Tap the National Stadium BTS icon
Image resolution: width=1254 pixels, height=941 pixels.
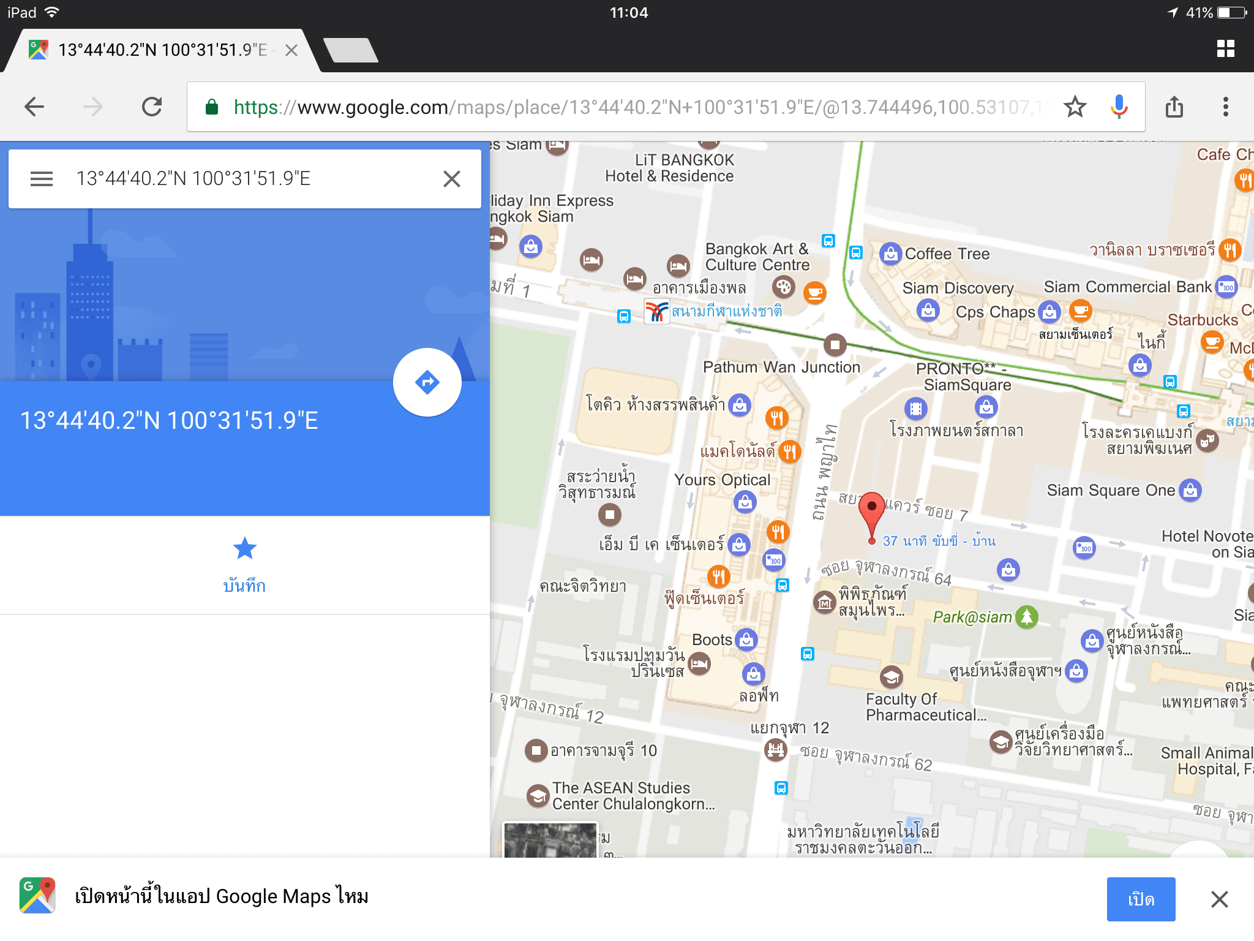(656, 312)
